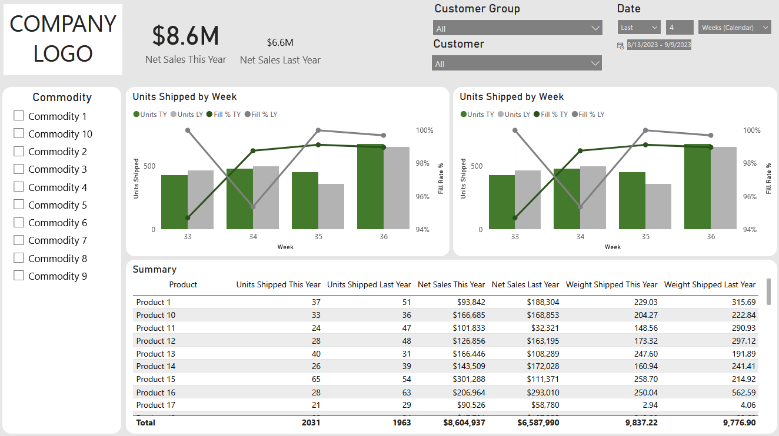Click Fill % LY legend marker in left chart
The height and width of the screenshot is (436, 779).
coord(248,115)
